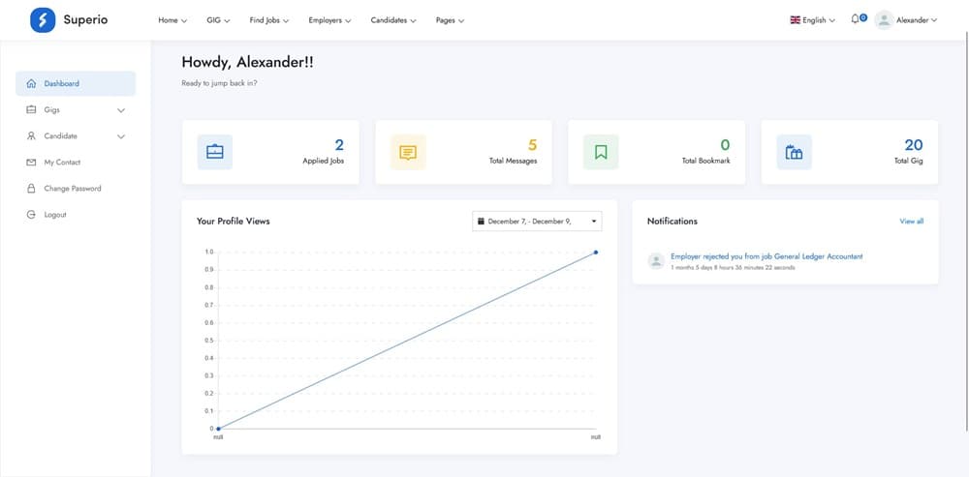Click the Total Messages chat icon
The image size is (969, 477).
click(408, 152)
